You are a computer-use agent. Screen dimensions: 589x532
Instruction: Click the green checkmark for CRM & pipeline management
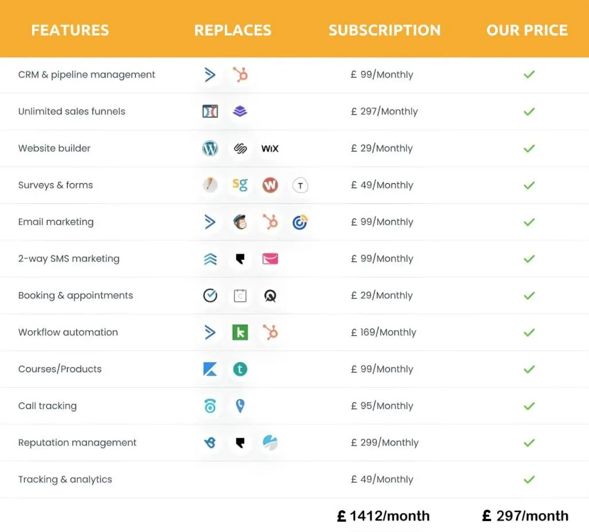pos(529,74)
